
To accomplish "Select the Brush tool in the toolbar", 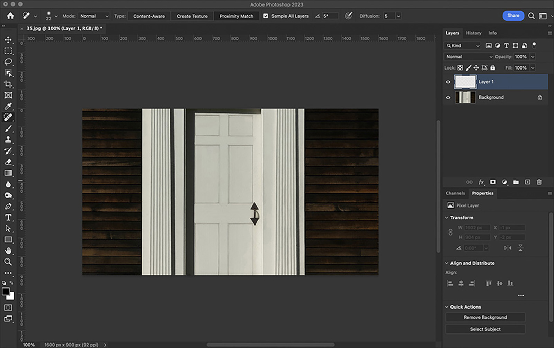I will (x=9, y=128).
